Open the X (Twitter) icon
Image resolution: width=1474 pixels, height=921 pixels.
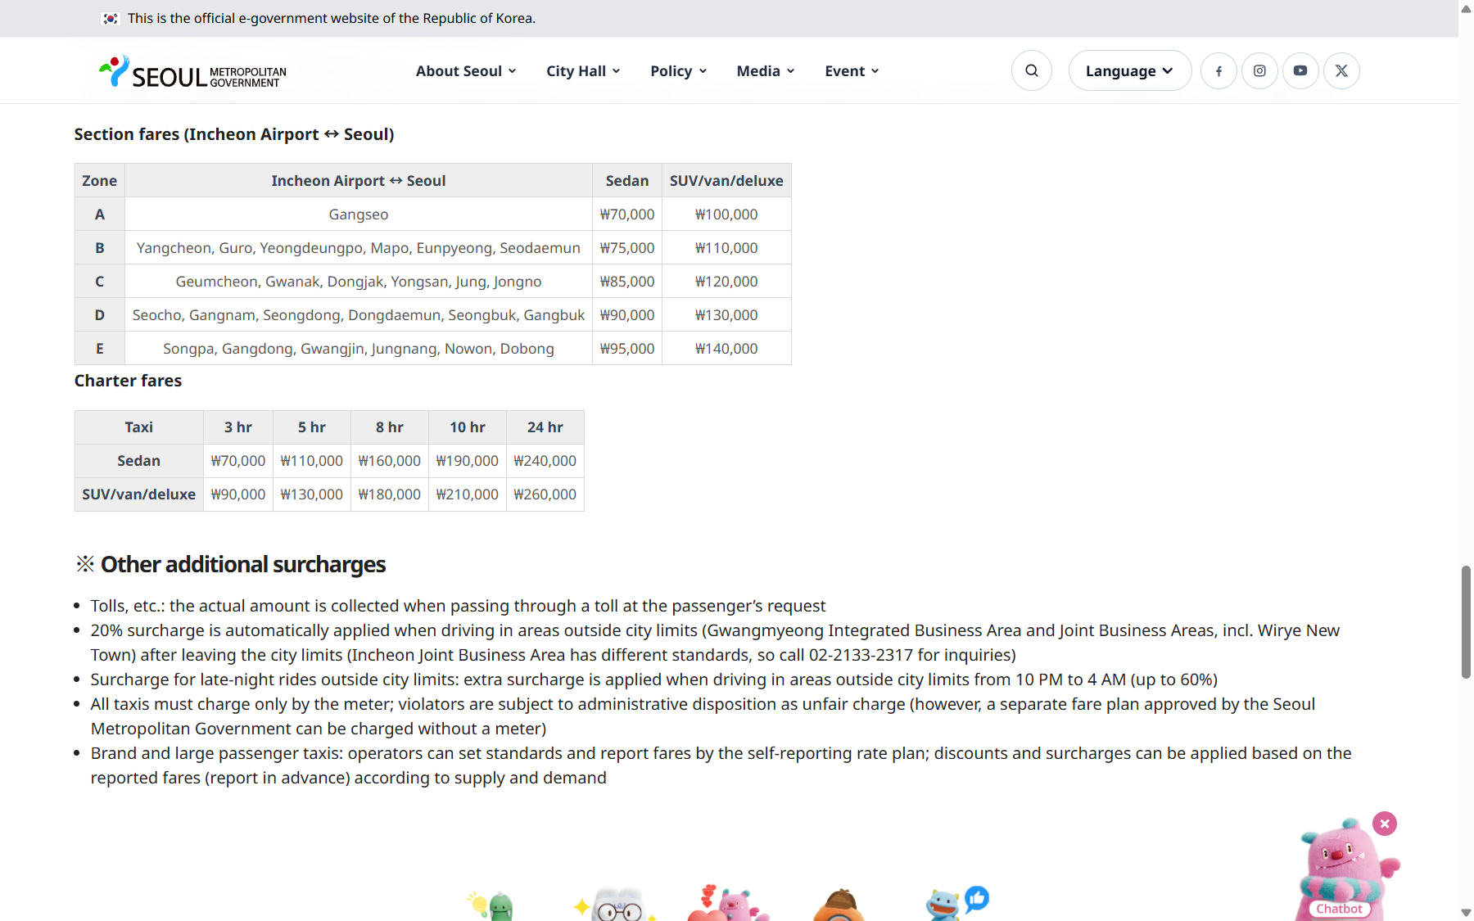click(x=1341, y=71)
